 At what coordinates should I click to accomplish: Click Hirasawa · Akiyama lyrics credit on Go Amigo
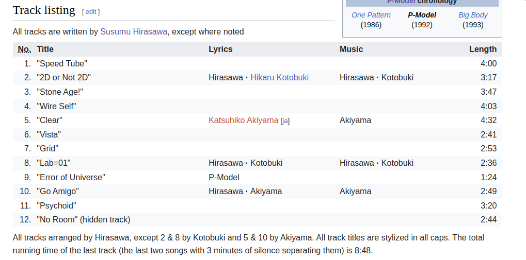tap(245, 192)
